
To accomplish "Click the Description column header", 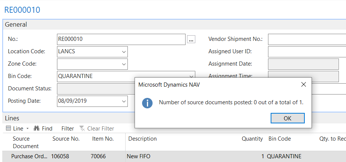I will point(142,139).
